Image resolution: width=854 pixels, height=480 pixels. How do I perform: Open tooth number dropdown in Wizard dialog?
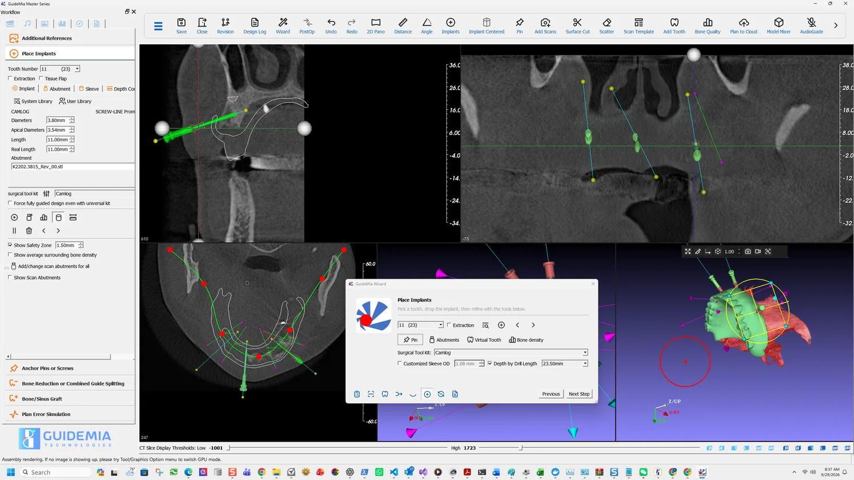click(441, 325)
